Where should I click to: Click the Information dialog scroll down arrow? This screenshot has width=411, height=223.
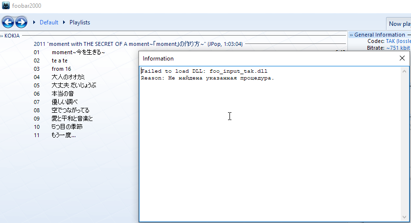click(x=404, y=217)
